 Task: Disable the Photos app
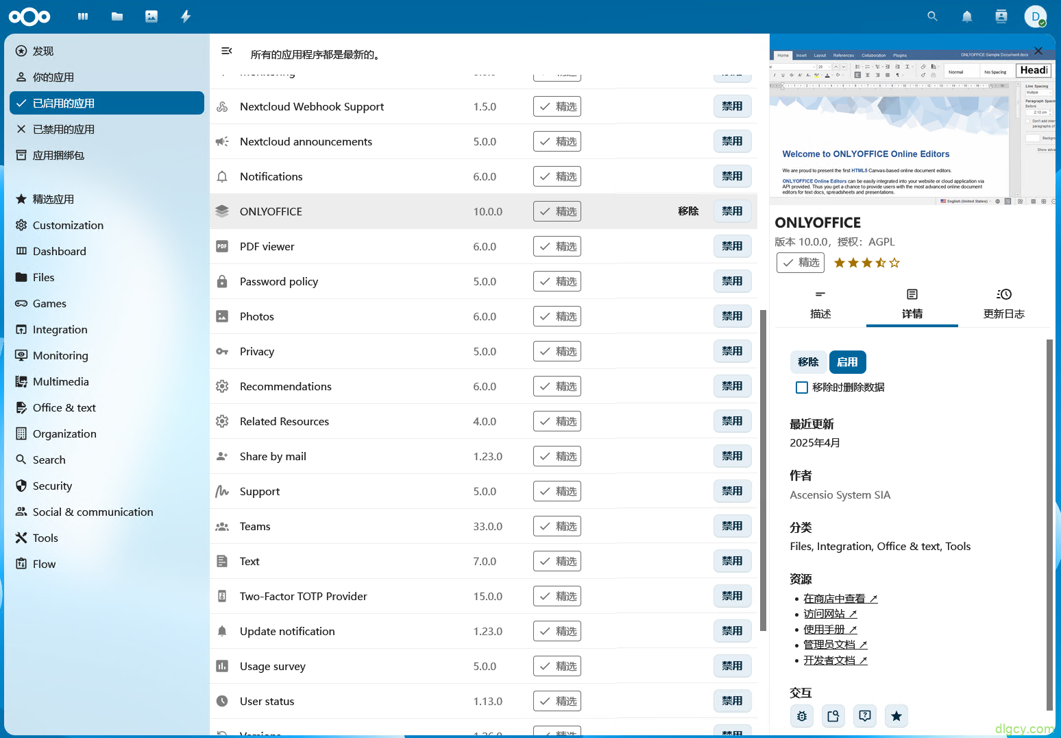732,316
